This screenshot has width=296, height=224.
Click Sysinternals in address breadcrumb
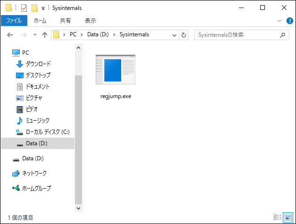[x=134, y=34]
